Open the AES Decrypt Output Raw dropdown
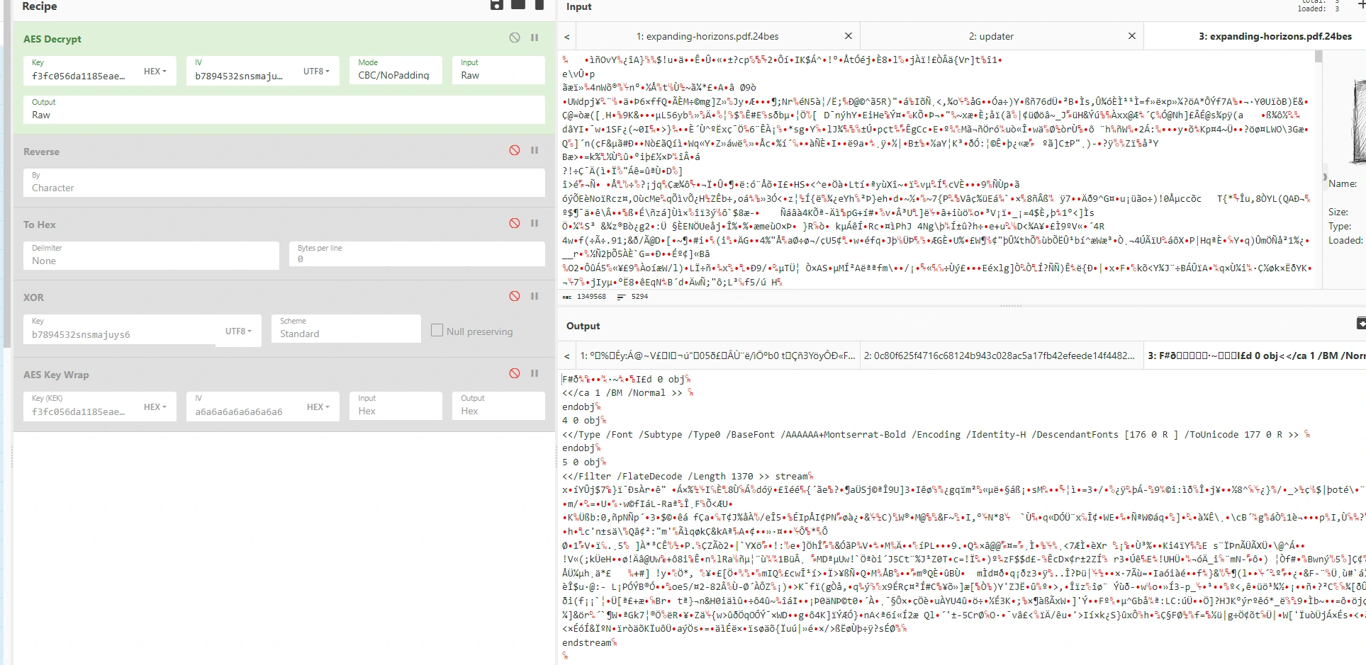1366x665 pixels. coord(284,110)
